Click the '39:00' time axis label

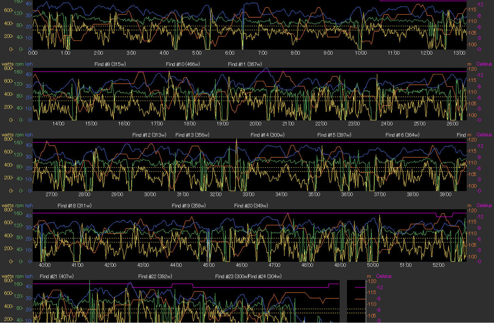pos(446,195)
